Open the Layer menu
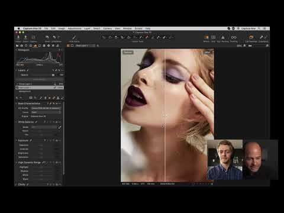This screenshot has width=284, height=213. [87, 28]
